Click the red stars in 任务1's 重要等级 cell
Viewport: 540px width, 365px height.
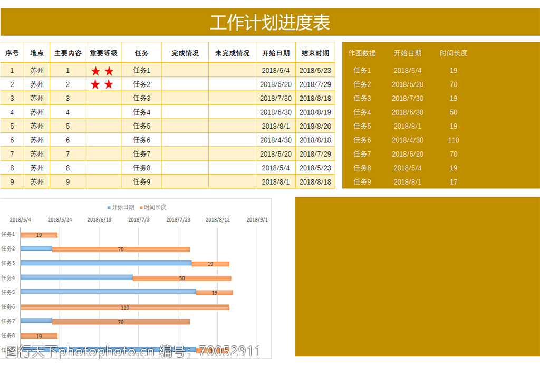point(102,71)
